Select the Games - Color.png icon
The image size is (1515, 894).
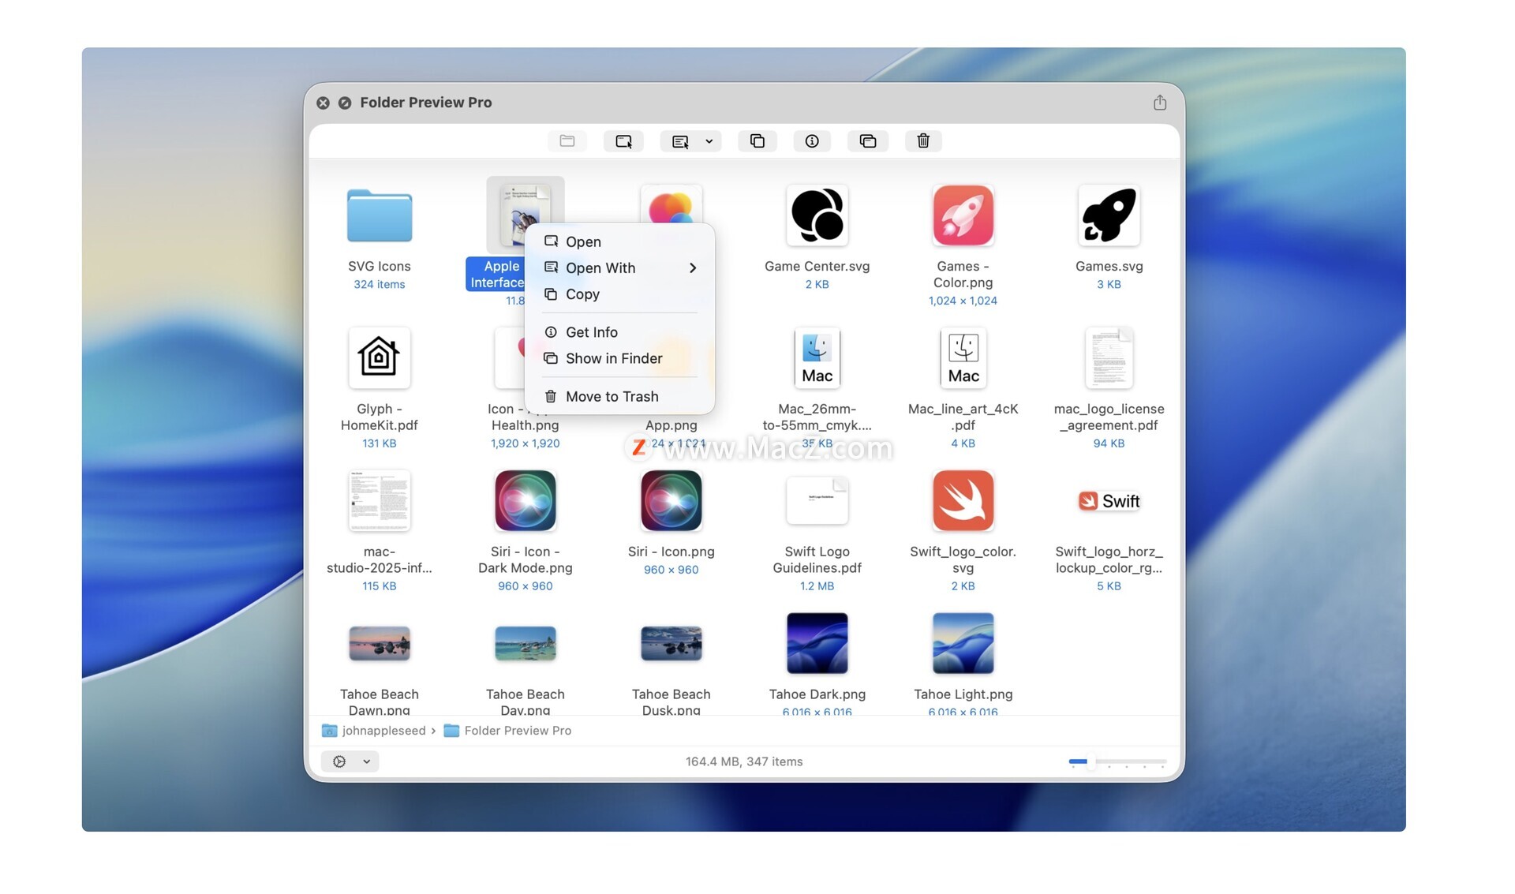(x=963, y=215)
